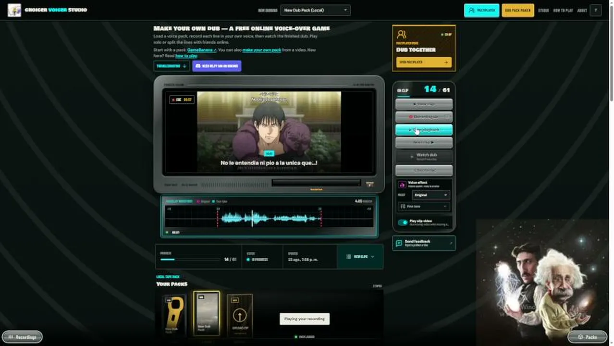Viewport: 614px width, 346px height.
Task: Click the question mark help icon in header
Action: tap(596, 10)
